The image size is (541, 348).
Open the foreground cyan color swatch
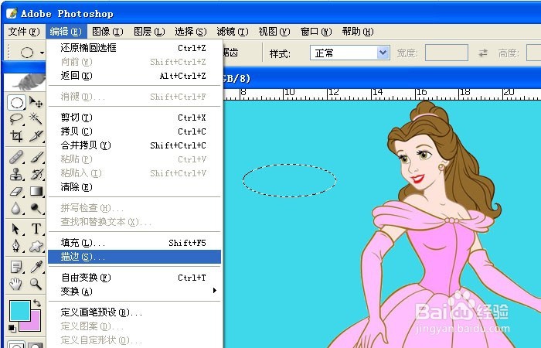(19, 310)
